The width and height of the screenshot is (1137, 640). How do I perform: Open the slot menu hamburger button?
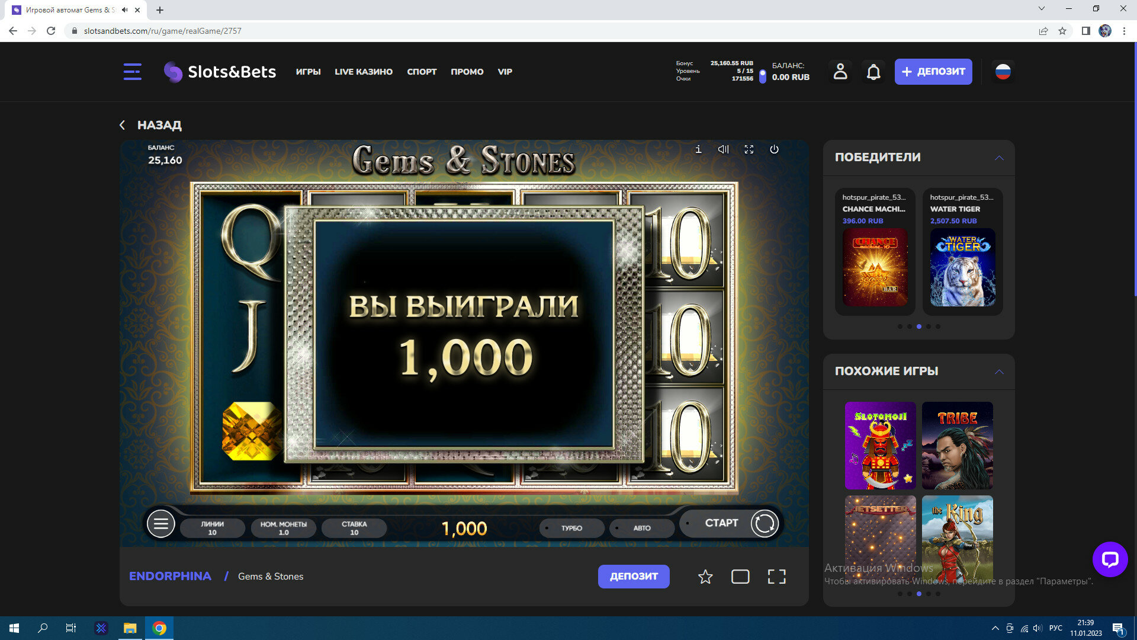tap(160, 524)
